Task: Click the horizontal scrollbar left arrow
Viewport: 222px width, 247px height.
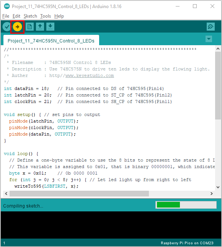Action: 6,193
